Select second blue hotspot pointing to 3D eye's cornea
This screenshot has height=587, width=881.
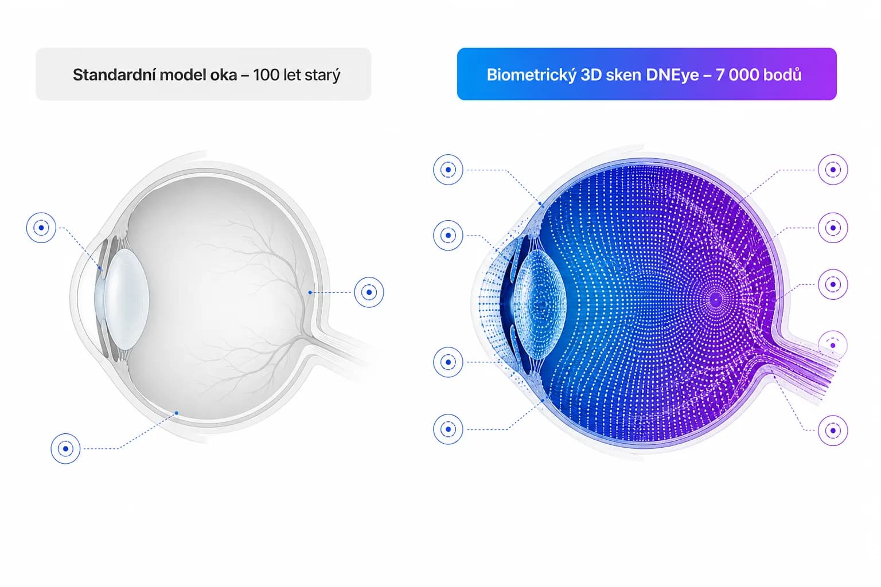[x=448, y=235]
